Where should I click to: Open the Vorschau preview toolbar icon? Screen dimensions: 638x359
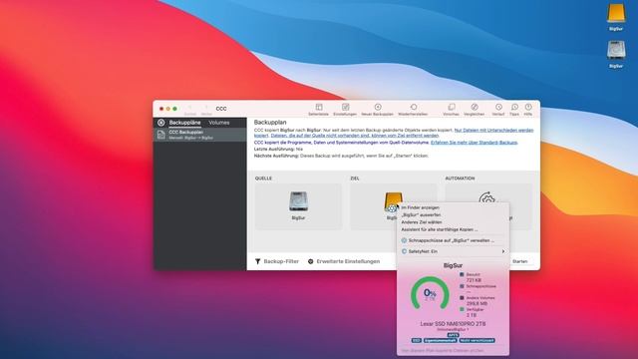[x=451, y=107]
